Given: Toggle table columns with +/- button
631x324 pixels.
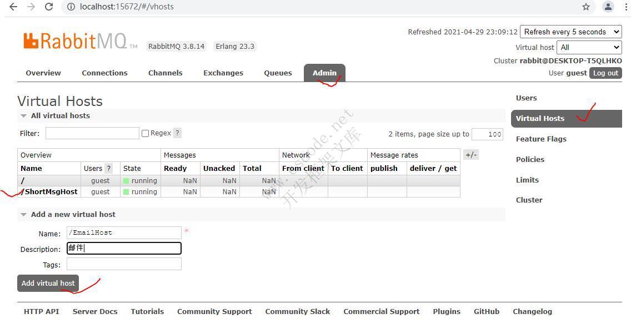Looking at the screenshot, I should tap(470, 155).
